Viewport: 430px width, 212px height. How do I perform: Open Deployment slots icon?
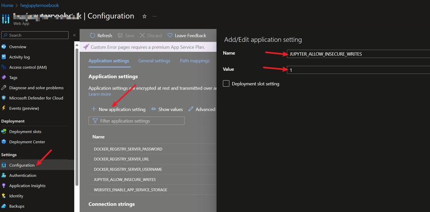pos(4,131)
